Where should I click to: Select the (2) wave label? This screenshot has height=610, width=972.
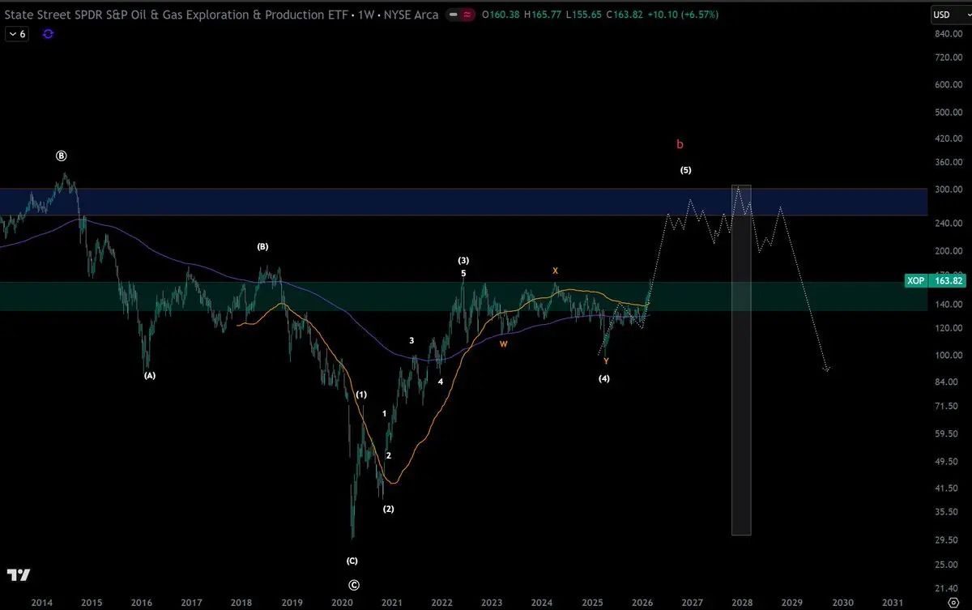(388, 509)
